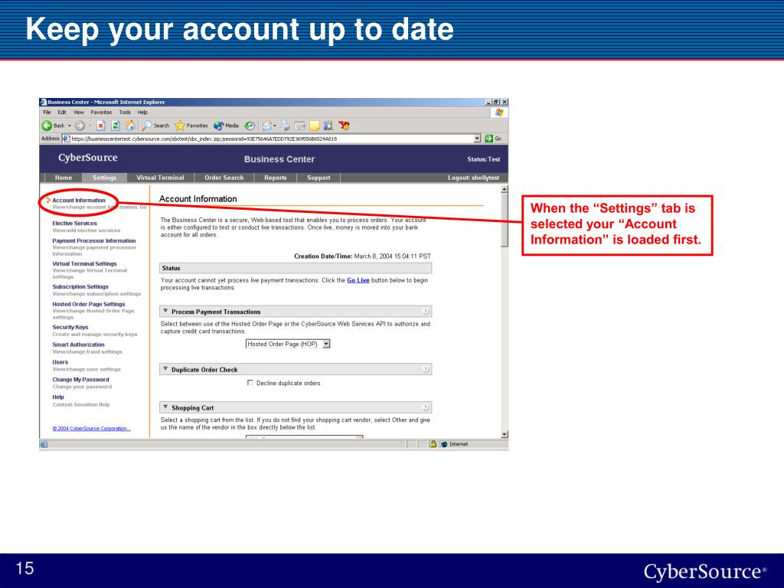Open the Help menu in IE
Viewport: 784px width, 588px height.
[143, 113]
